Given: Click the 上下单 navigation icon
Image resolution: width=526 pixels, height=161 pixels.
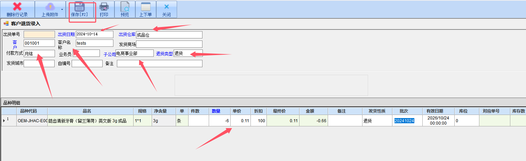Looking at the screenshot, I should (145, 7).
